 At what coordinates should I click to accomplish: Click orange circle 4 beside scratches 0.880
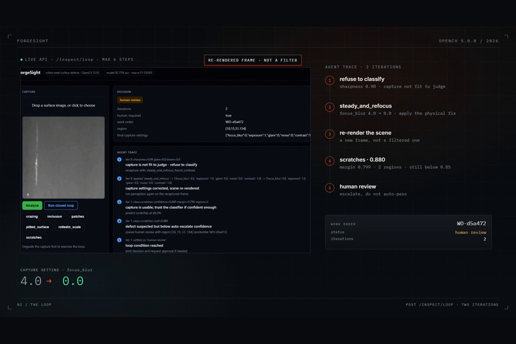pyautogui.click(x=330, y=161)
